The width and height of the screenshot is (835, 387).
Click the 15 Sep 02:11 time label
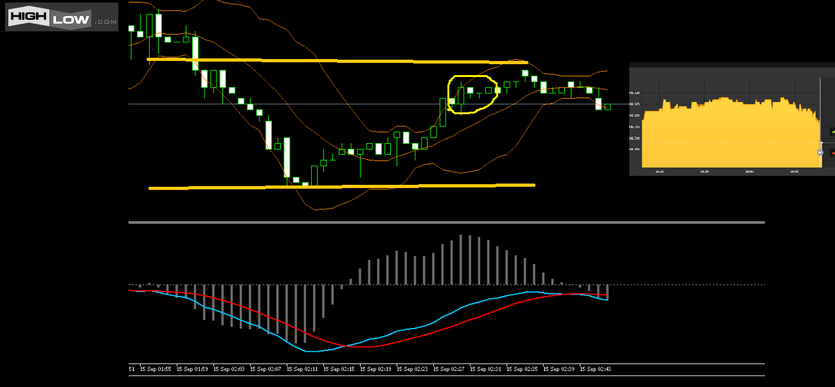[x=303, y=369]
